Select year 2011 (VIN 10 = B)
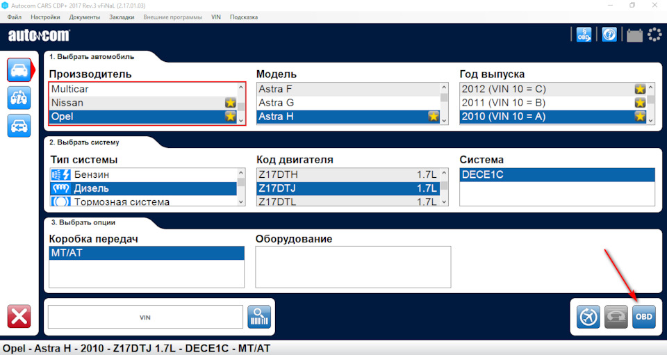 [553, 102]
